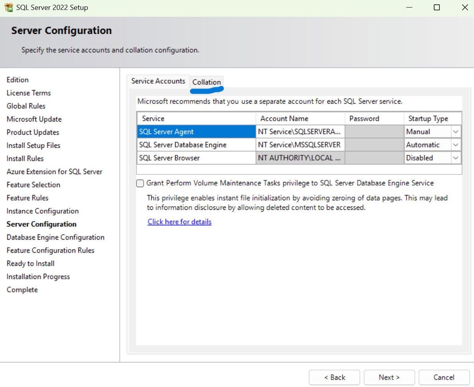Click Azure Extension for SQL Server step

[55, 172]
